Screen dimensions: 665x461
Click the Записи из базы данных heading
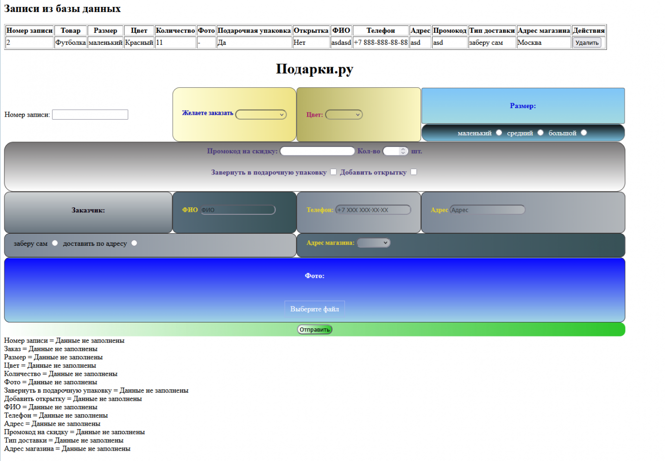62,9
